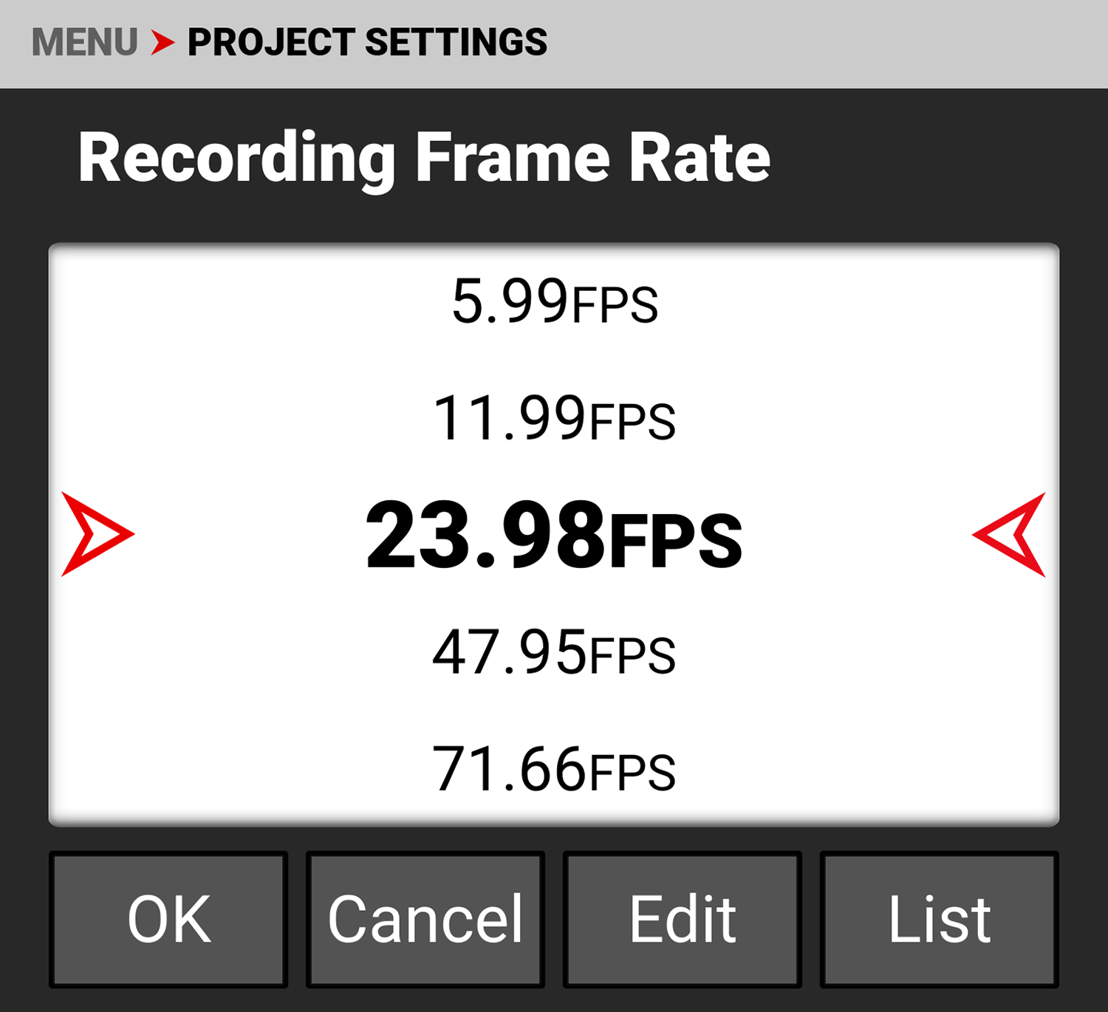Click the red arrow after MENU in breadcrumb
1108x1012 pixels.
[164, 42]
